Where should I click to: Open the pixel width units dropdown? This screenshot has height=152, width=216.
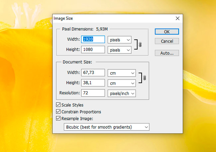[120, 40]
